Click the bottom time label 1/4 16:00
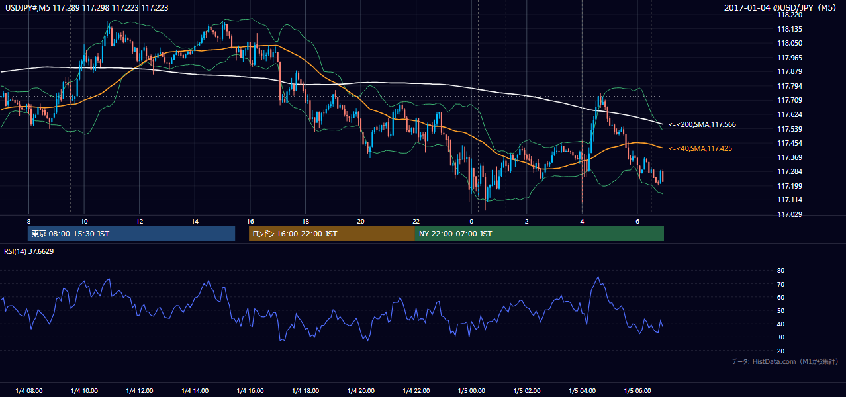This screenshot has height=397, width=846. click(250, 391)
